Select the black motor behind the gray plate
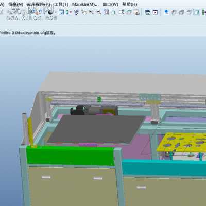The image size is (206, 206). [x=78, y=110]
